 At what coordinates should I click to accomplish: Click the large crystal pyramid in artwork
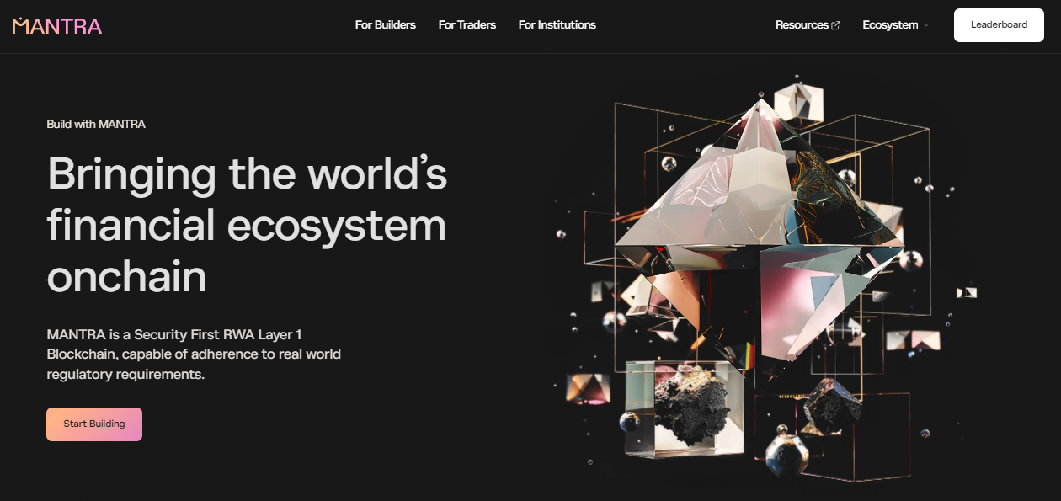click(x=758, y=185)
